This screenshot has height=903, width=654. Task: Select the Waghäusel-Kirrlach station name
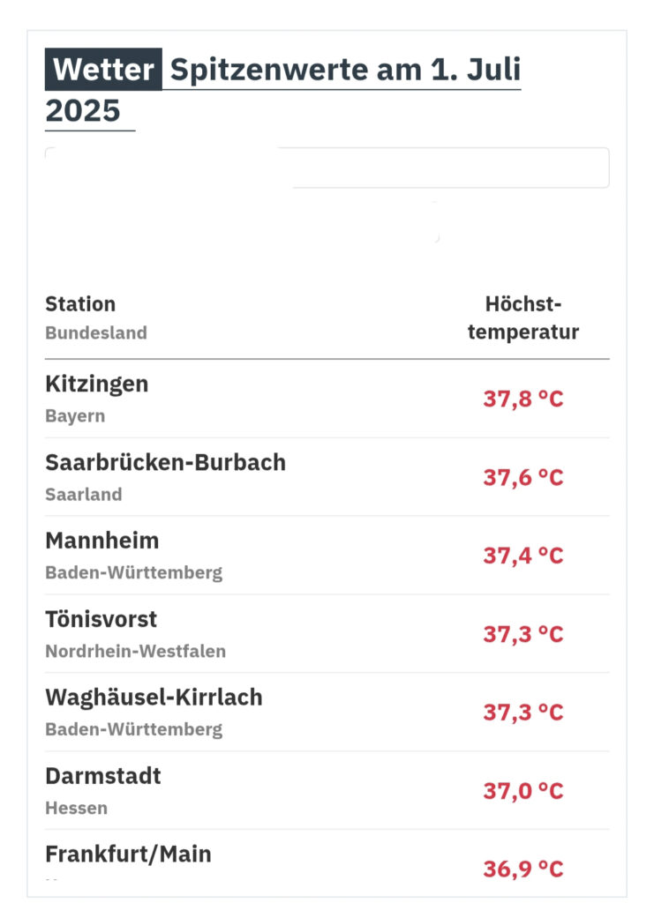[x=154, y=698]
